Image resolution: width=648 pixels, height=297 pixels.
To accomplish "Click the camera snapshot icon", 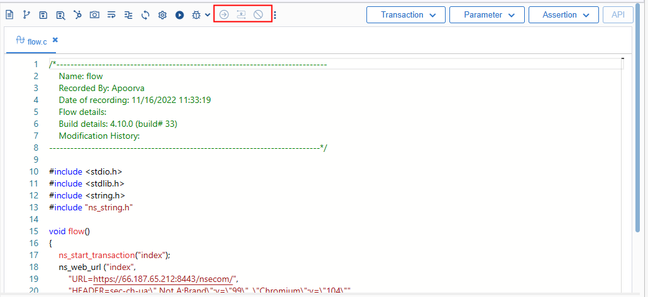I will coord(95,15).
